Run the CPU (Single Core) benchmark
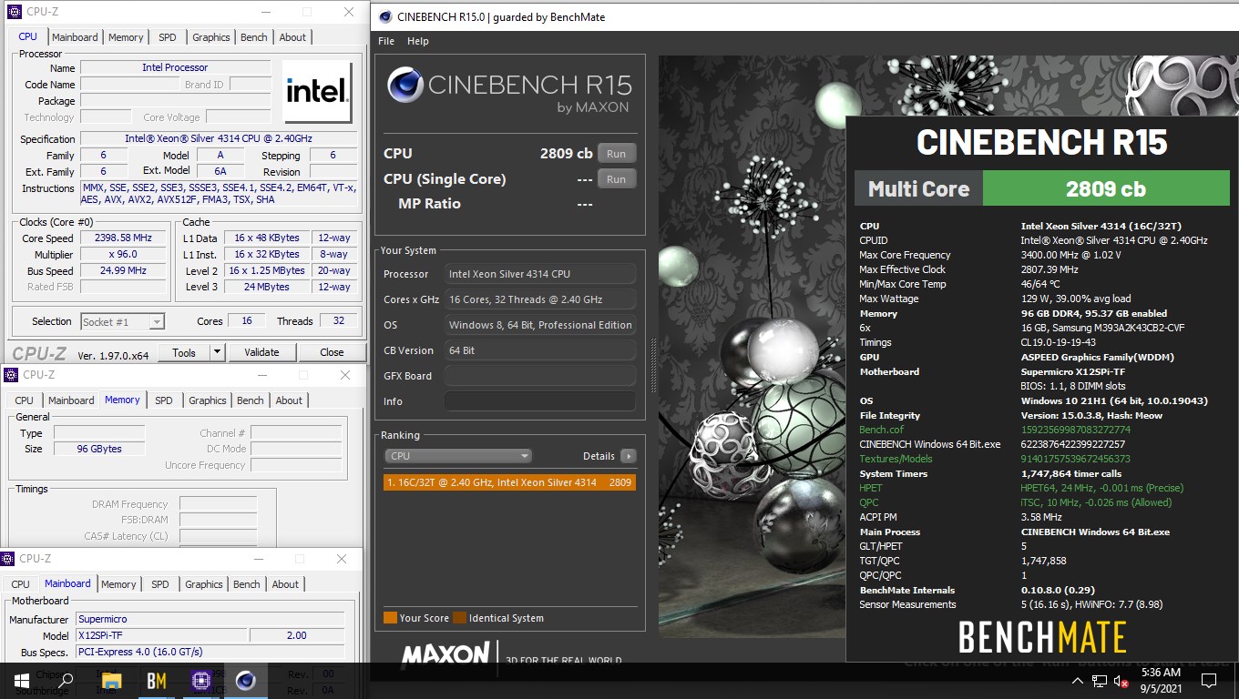Screen dimensions: 1239x699 [x=617, y=179]
